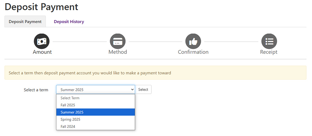Switch to the Deposit Payment tab
The image size is (312, 136).
click(x=25, y=21)
